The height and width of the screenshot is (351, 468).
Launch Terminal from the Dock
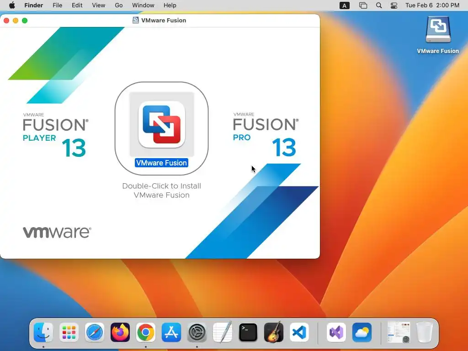tap(248, 332)
